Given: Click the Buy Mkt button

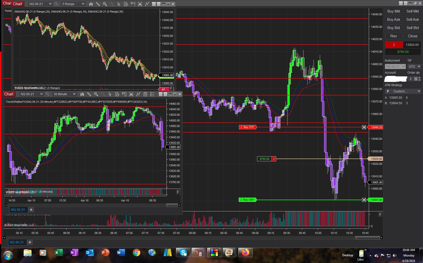Looking at the screenshot, I should [394, 11].
